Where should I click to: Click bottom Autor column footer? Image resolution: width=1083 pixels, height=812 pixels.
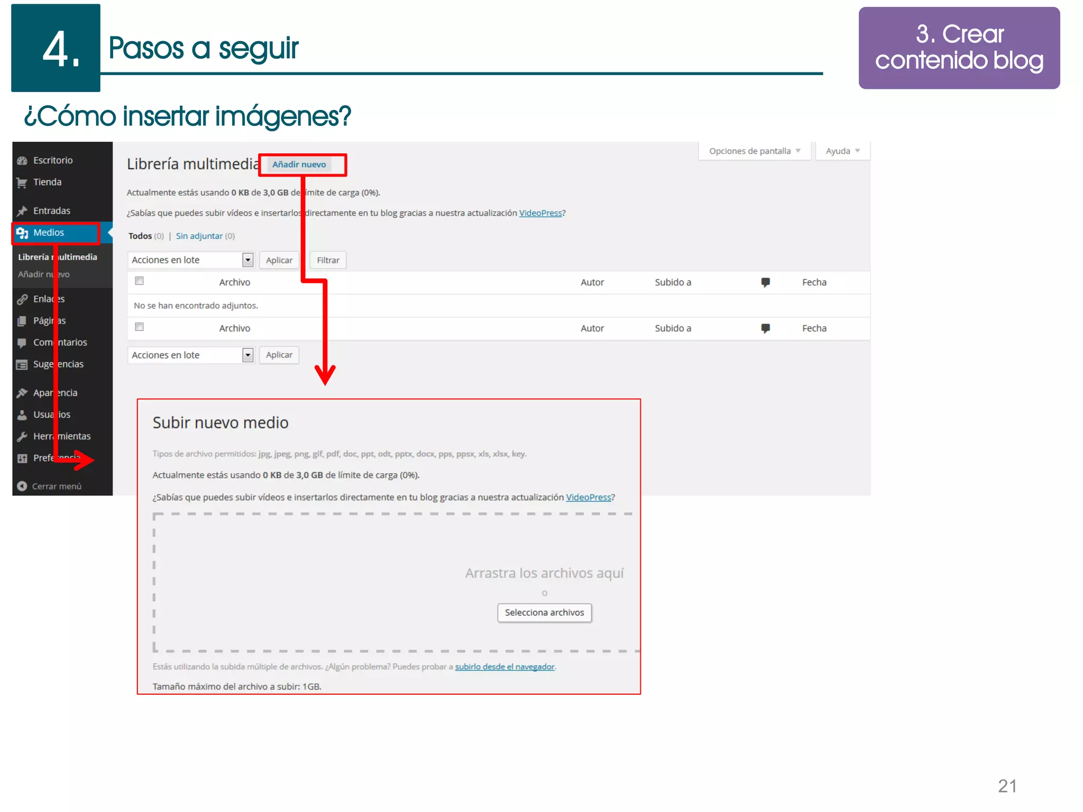592,329
